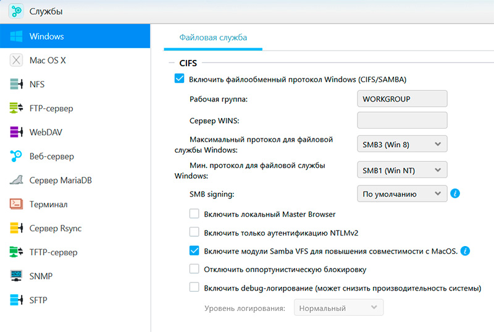Select the Mac OS X sidebar icon

[x=16, y=61]
